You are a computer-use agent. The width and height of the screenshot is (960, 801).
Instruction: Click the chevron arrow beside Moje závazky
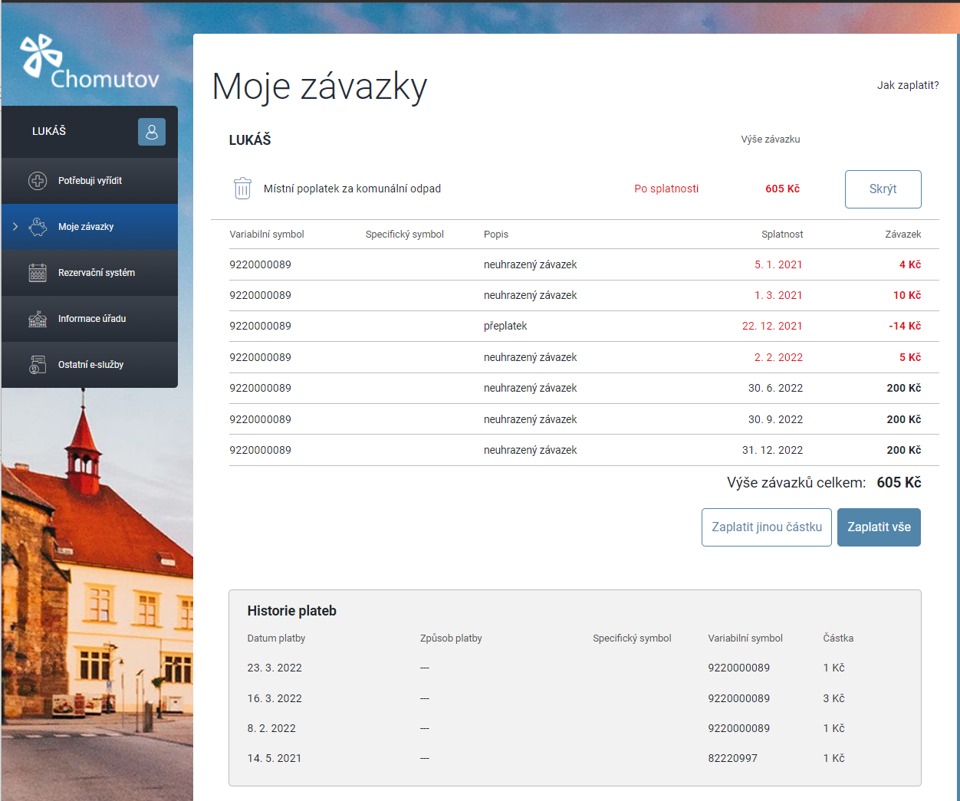click(x=15, y=227)
